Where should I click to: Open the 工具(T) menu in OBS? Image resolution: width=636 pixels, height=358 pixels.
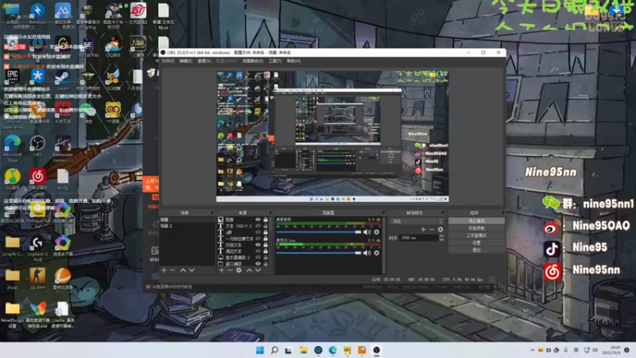tap(274, 61)
